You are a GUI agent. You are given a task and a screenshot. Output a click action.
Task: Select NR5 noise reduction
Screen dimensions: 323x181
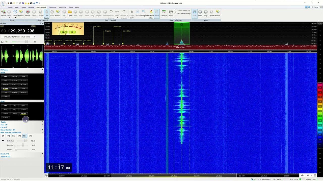30,136
